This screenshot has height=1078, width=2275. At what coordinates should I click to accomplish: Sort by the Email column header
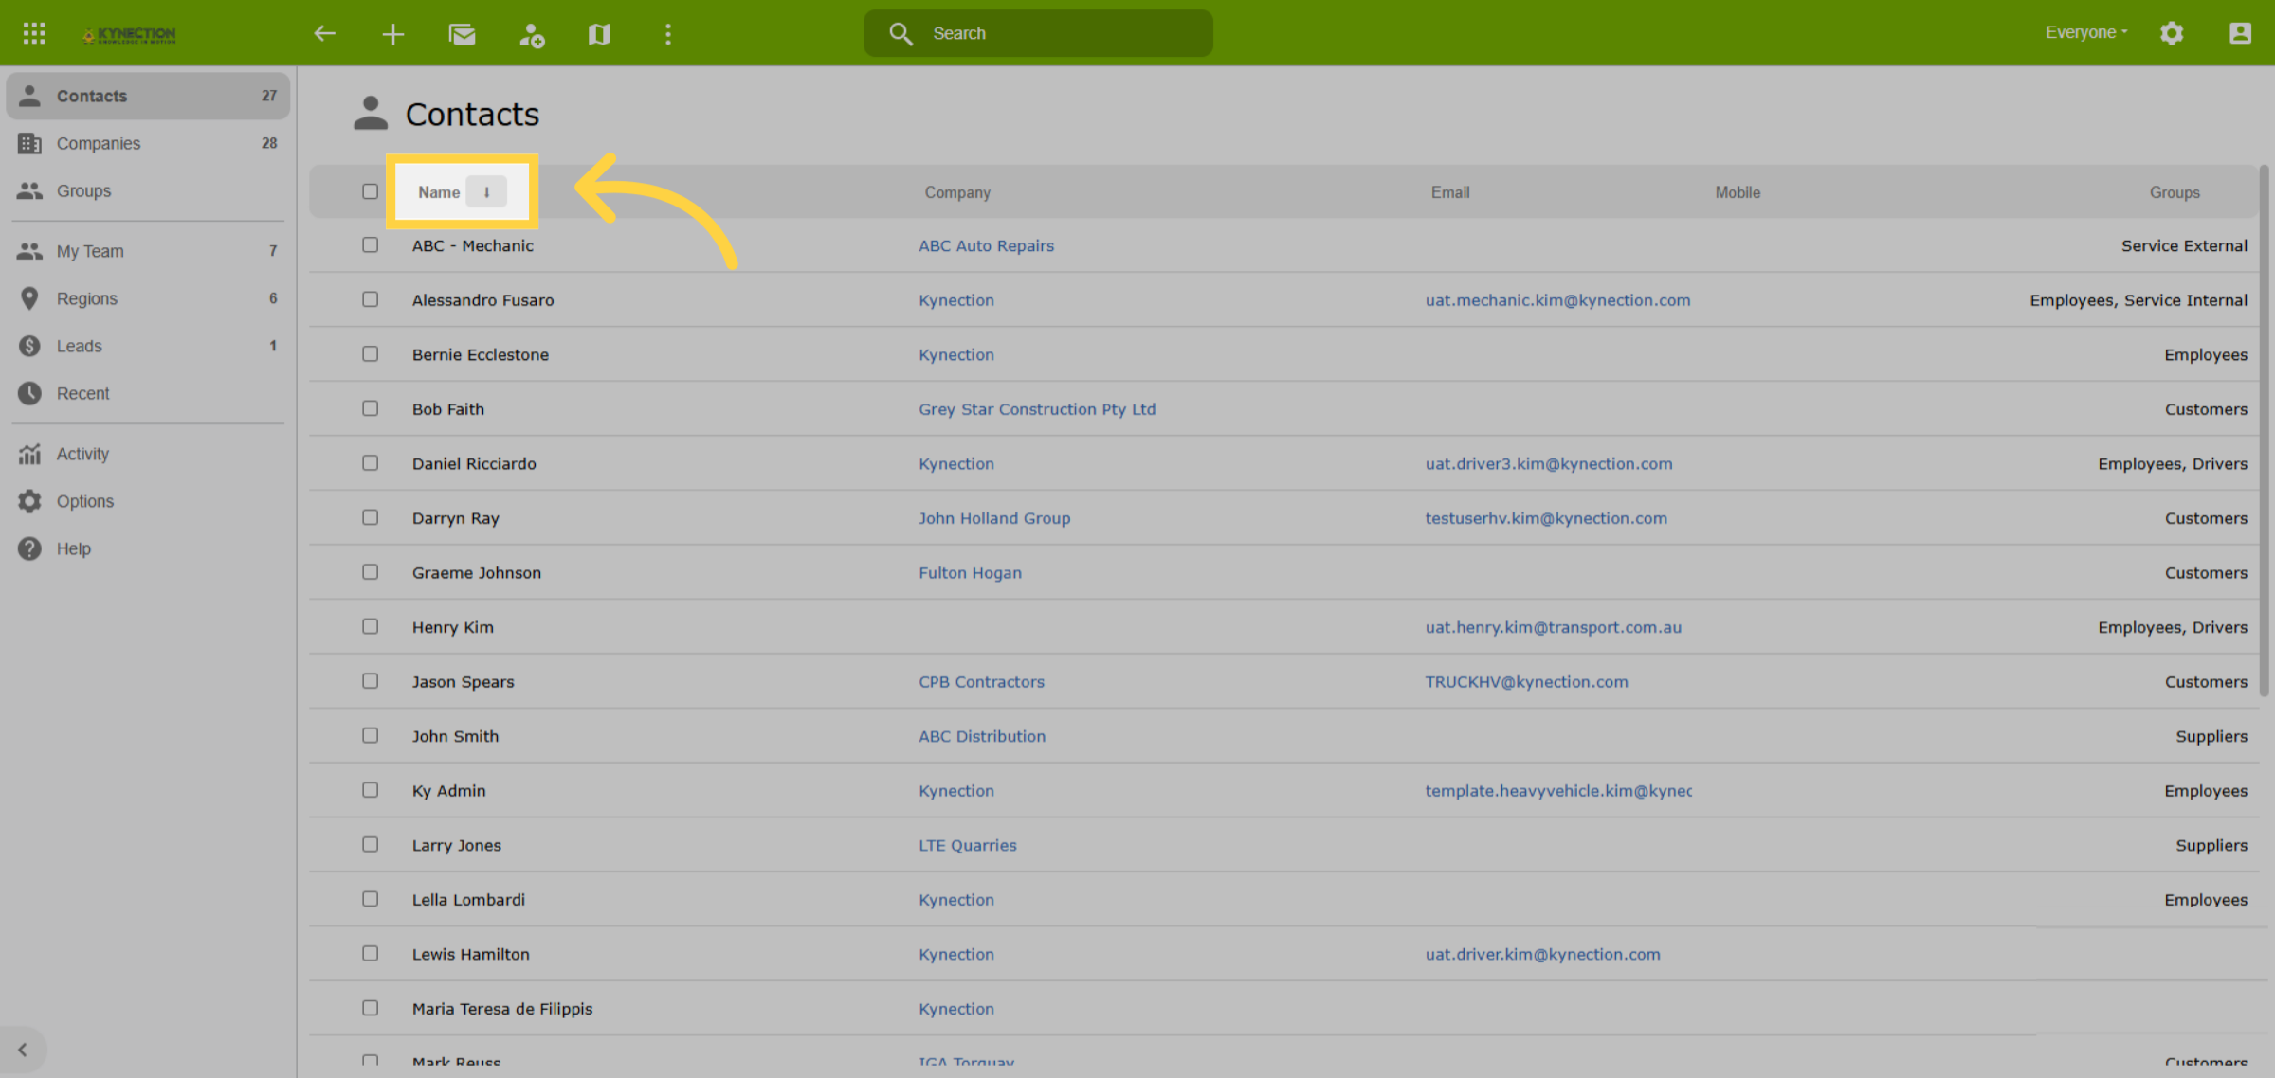(x=1450, y=192)
